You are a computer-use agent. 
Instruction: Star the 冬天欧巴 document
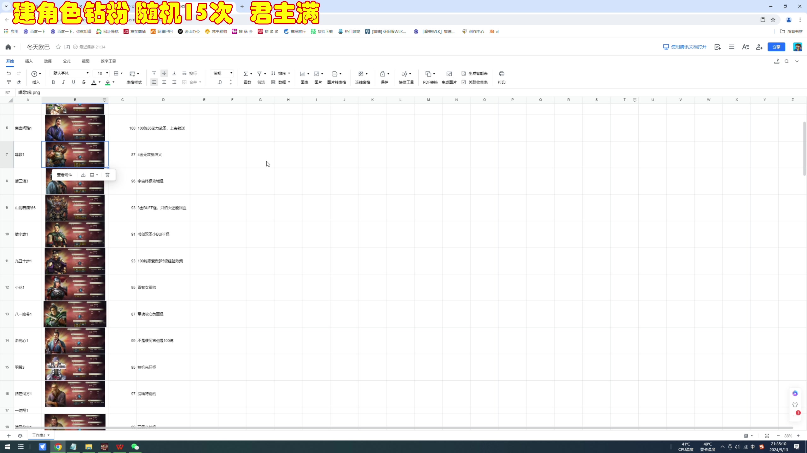click(58, 47)
